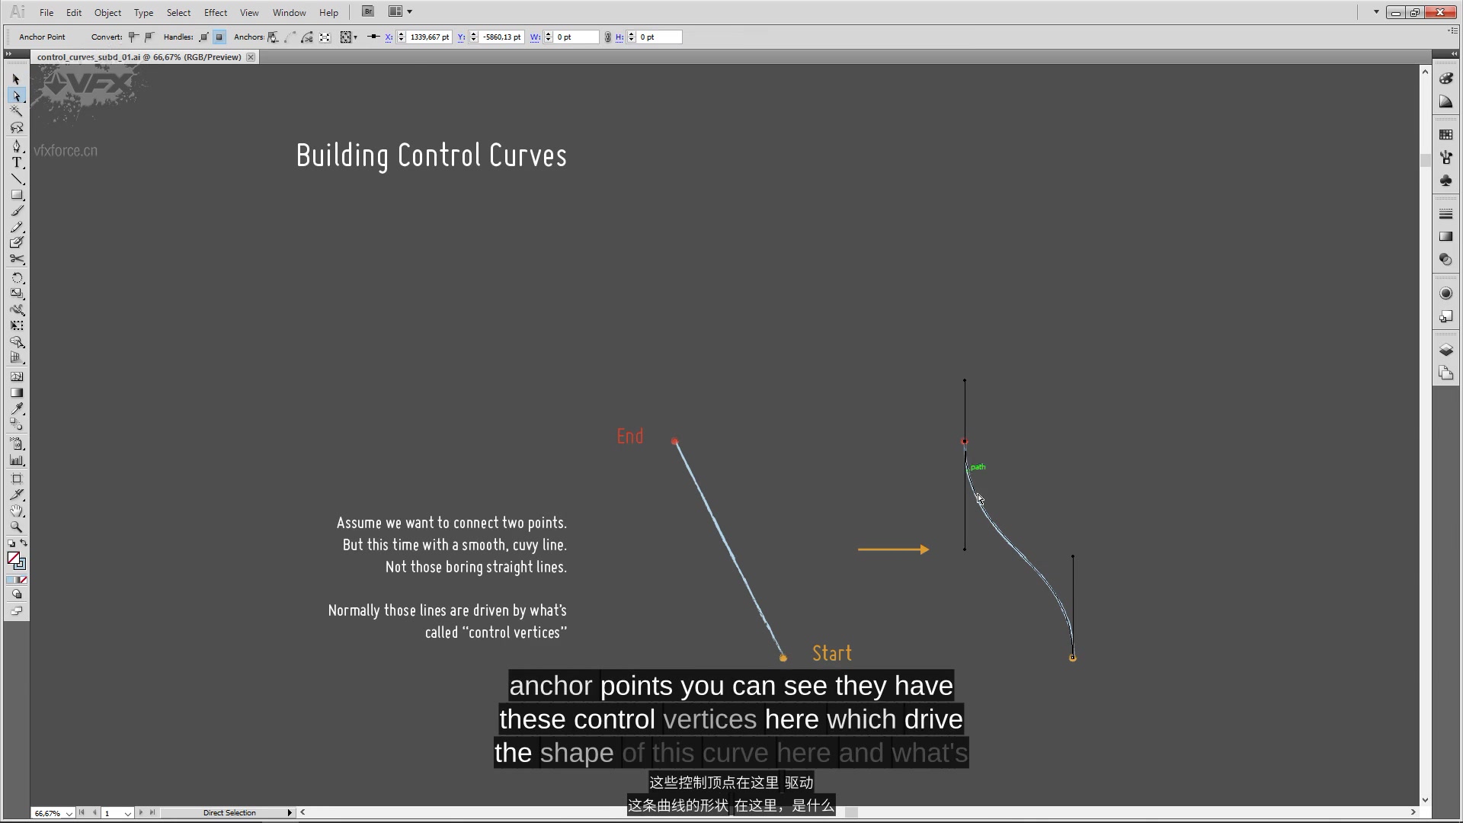Select the Zoom tool
The image size is (1463, 823).
16,527
